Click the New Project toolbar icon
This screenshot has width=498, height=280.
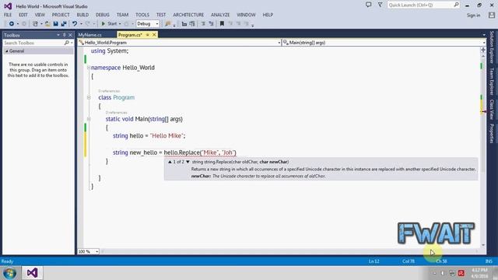[35, 24]
